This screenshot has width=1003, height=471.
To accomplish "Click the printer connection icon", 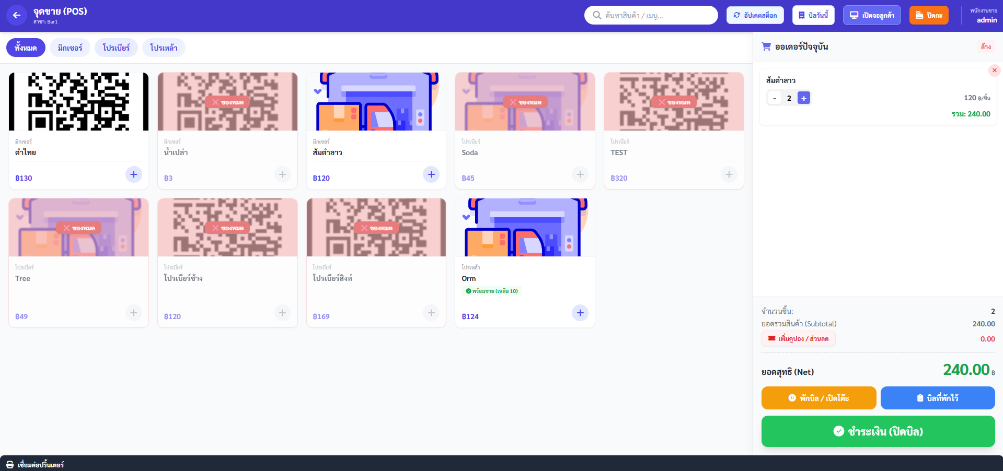I will click(x=10, y=465).
